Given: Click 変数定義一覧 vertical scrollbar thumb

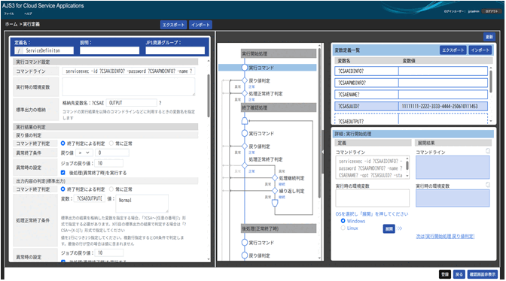Looking at the screenshot, I should pyautogui.click(x=491, y=81).
